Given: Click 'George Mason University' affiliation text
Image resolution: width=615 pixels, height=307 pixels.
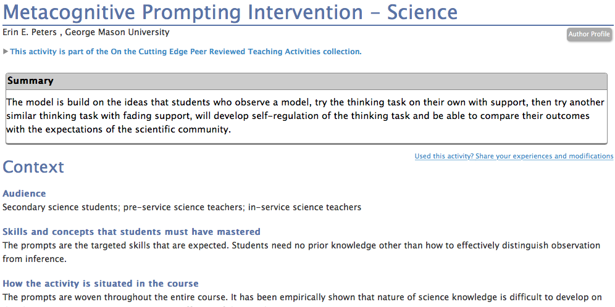Looking at the screenshot, I should pyautogui.click(x=117, y=32).
